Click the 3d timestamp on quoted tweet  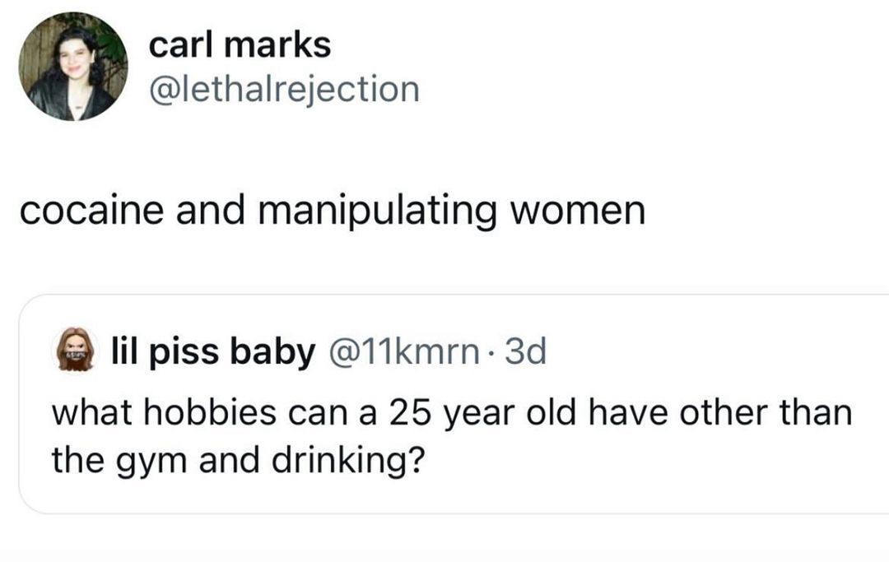(x=524, y=352)
